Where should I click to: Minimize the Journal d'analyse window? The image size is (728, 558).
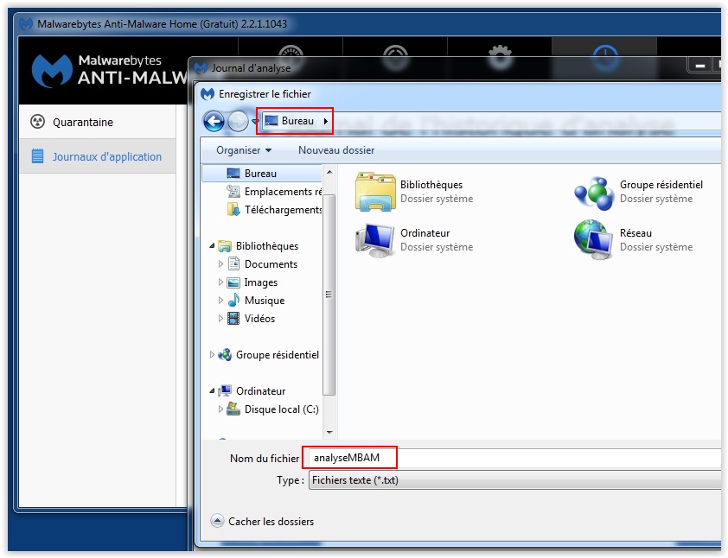699,66
